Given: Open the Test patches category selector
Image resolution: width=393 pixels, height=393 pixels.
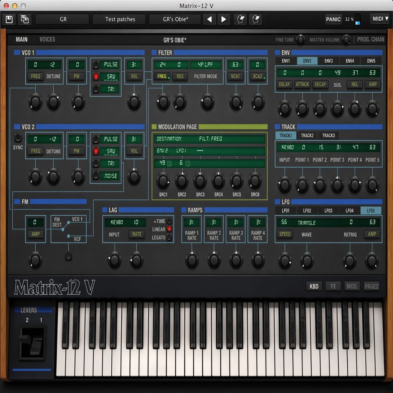Looking at the screenshot, I should click(120, 19).
